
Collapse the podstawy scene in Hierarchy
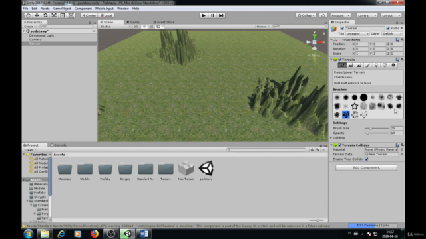pos(24,31)
